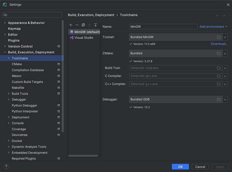
Task: Browse folder for C Compiler path
Action: pyautogui.click(x=219, y=76)
